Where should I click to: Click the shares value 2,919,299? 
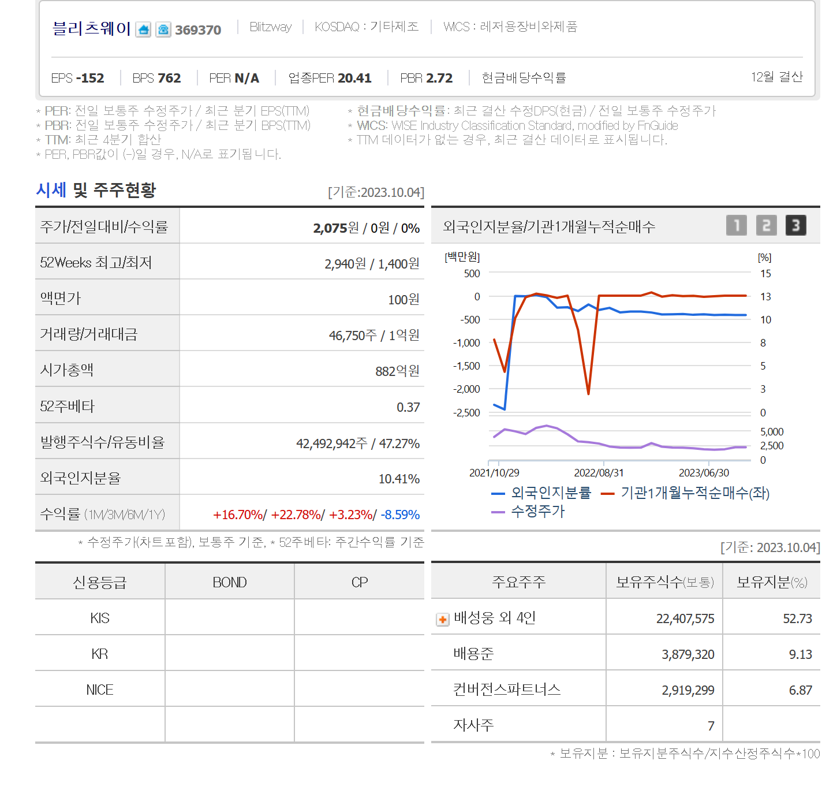688,690
